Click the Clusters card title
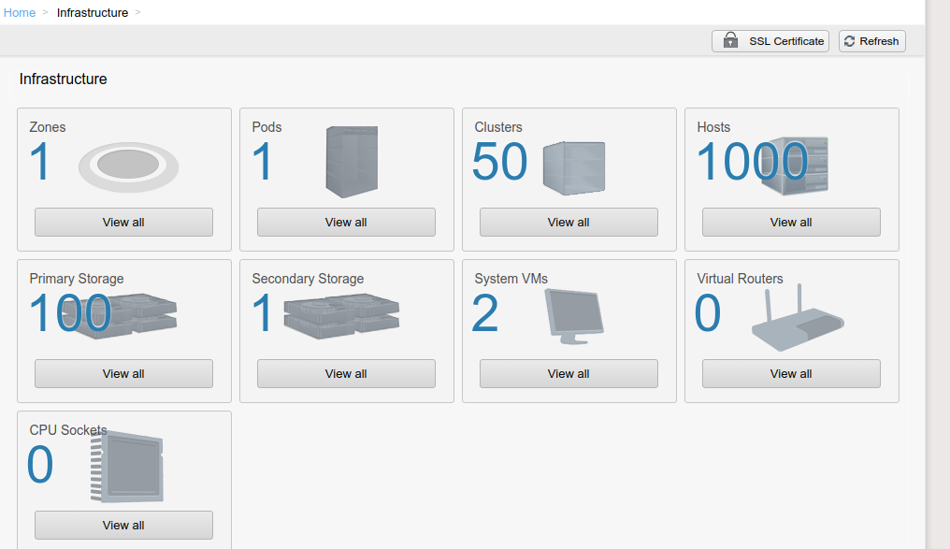Viewport: 950px width, 549px height. [498, 127]
